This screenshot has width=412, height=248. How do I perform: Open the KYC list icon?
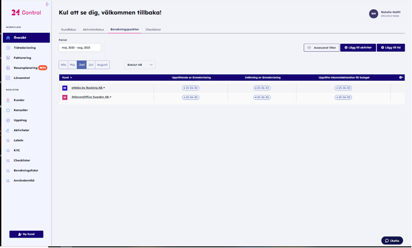click(x=8, y=151)
